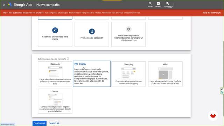Click the upper icon in right-edge widget
The width and height of the screenshot is (224, 126).
pyautogui.click(x=222, y=89)
